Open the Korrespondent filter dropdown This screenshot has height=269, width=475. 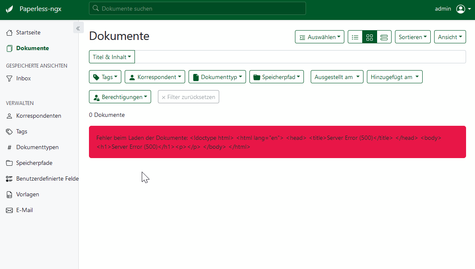(155, 76)
